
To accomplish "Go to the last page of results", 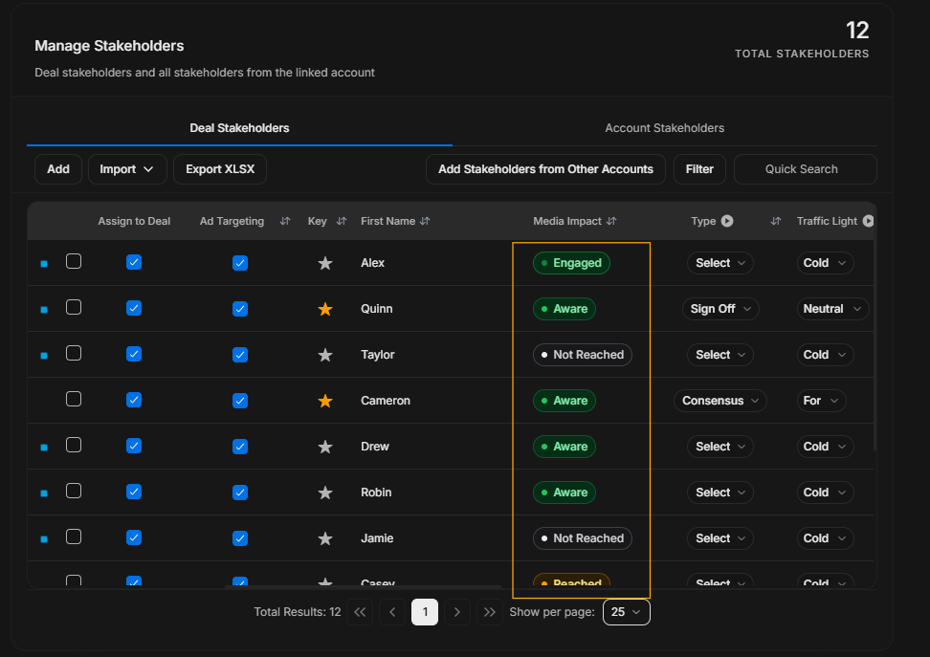I will (x=489, y=612).
